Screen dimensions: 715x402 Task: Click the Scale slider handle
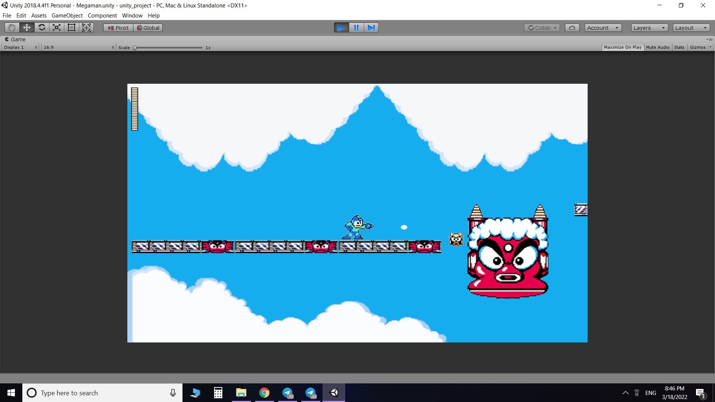click(135, 48)
